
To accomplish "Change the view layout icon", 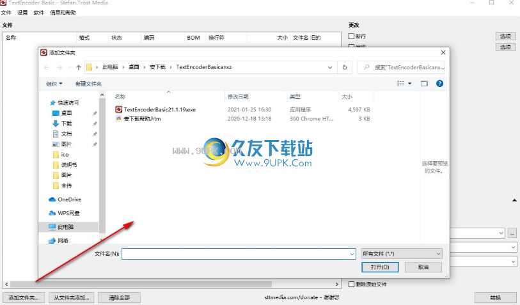I will click(400, 84).
